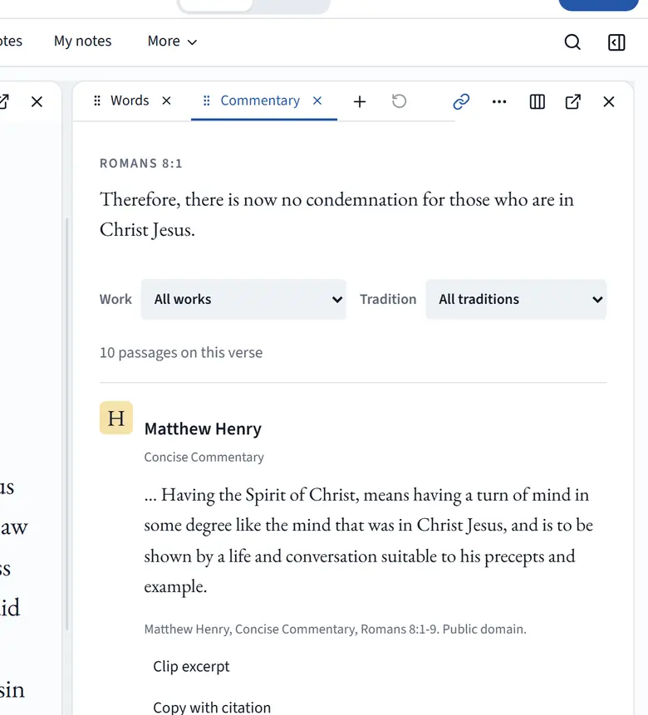The image size is (648, 715).
Task: Open the left panel in a new window
Action: (3, 101)
